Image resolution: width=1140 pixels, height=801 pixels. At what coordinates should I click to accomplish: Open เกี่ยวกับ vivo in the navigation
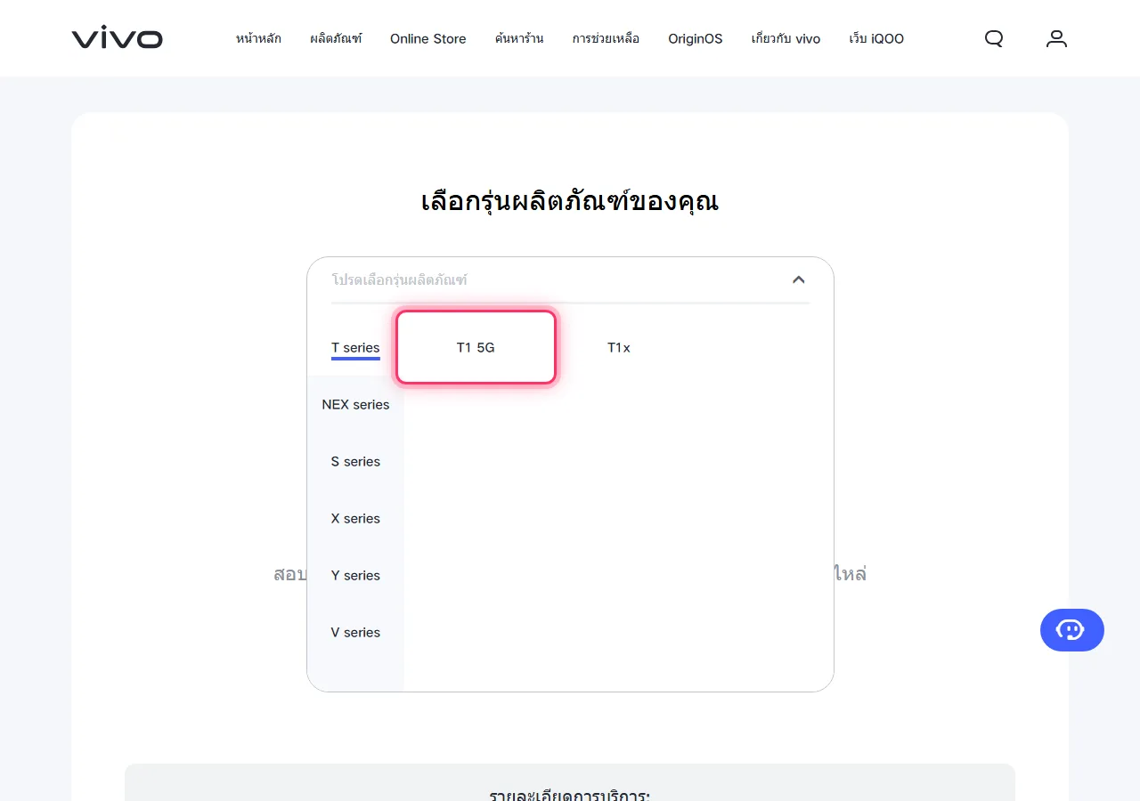(x=786, y=38)
